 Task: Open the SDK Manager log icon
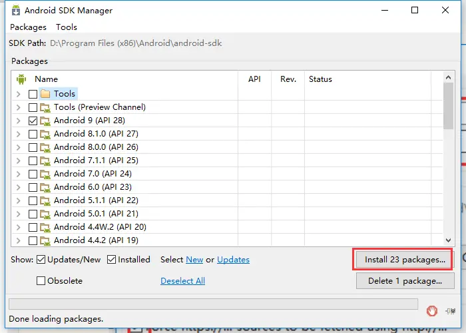click(x=451, y=311)
